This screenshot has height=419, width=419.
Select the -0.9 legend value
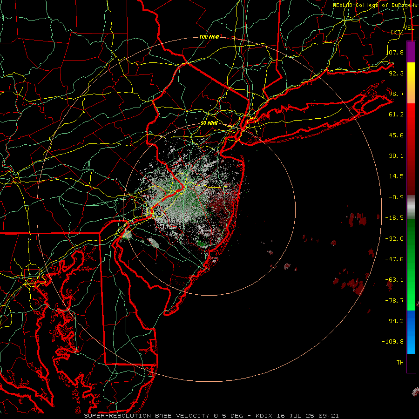coord(396,197)
